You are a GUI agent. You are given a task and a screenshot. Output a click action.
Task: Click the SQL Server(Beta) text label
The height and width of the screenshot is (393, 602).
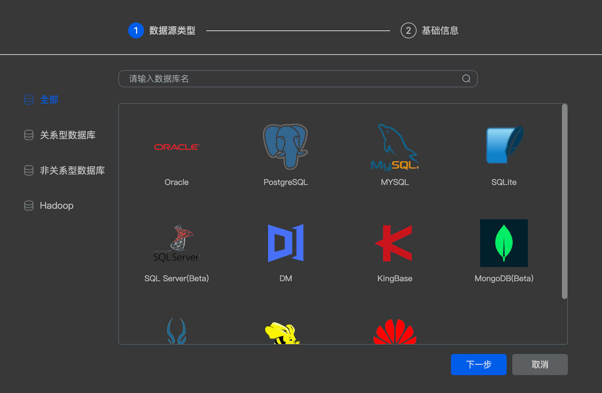176,279
